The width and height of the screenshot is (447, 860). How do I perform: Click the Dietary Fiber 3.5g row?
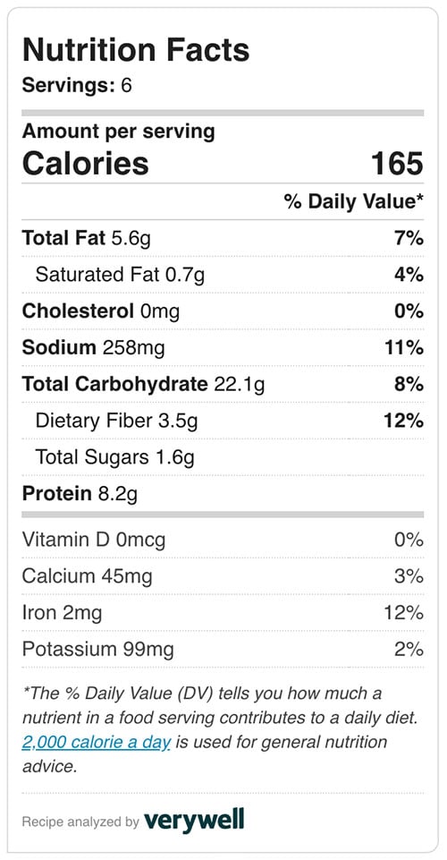[223, 421]
